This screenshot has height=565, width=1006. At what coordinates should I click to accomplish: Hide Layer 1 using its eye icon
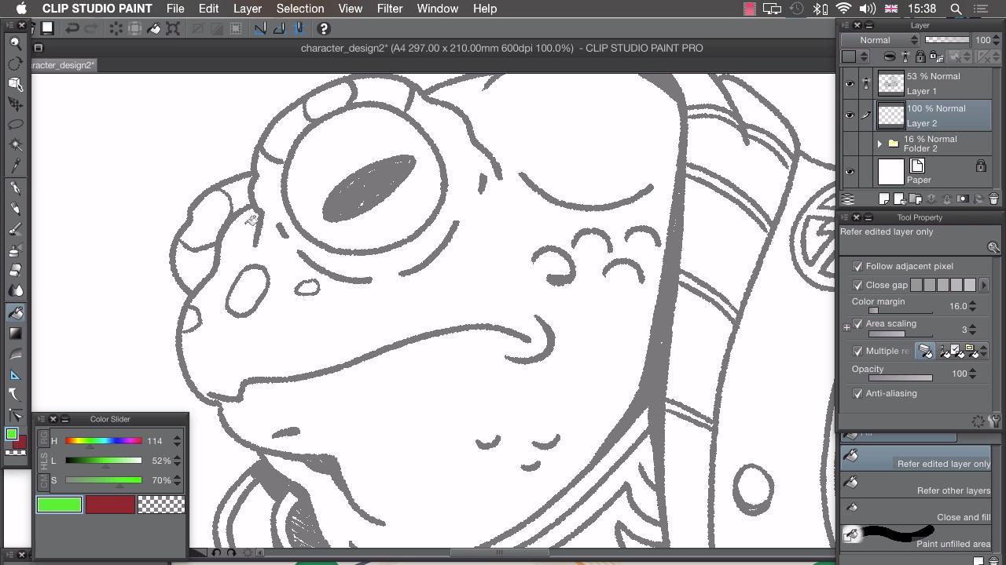tap(849, 83)
